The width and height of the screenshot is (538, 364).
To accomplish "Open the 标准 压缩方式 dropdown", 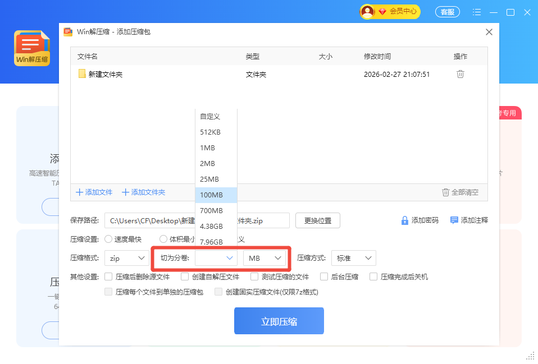I will pos(353,258).
